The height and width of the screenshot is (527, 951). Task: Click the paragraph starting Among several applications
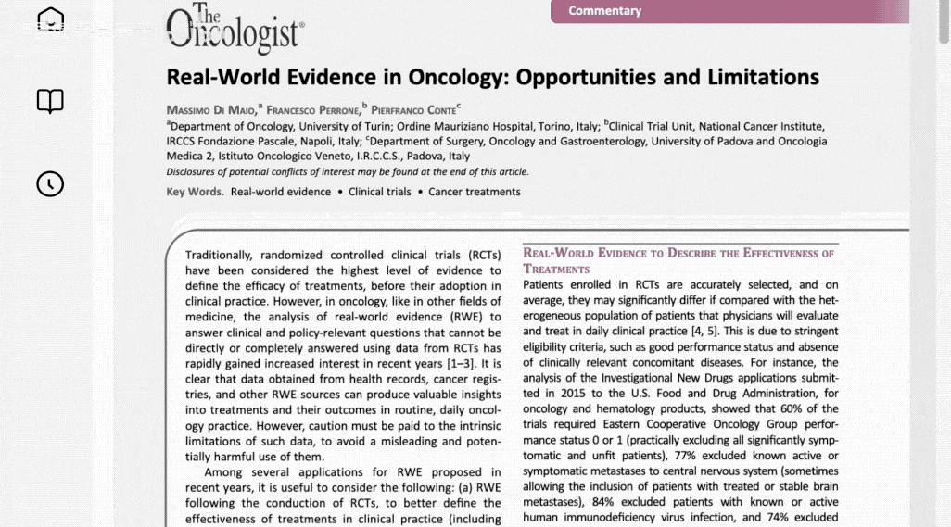coord(343,496)
